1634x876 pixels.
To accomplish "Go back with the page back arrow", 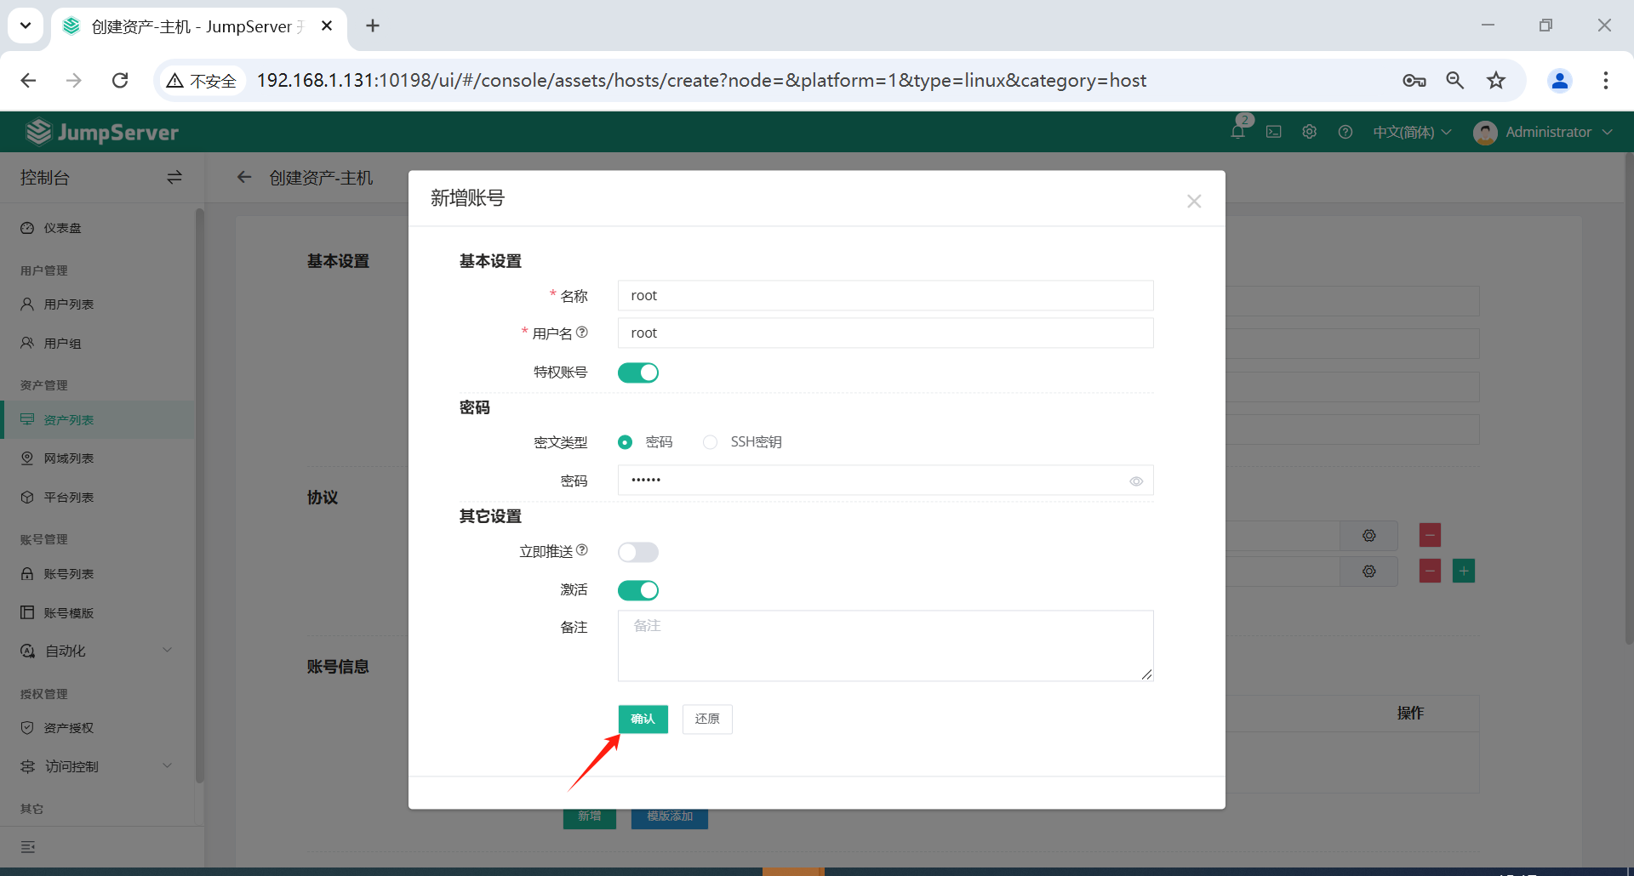I will (x=244, y=178).
